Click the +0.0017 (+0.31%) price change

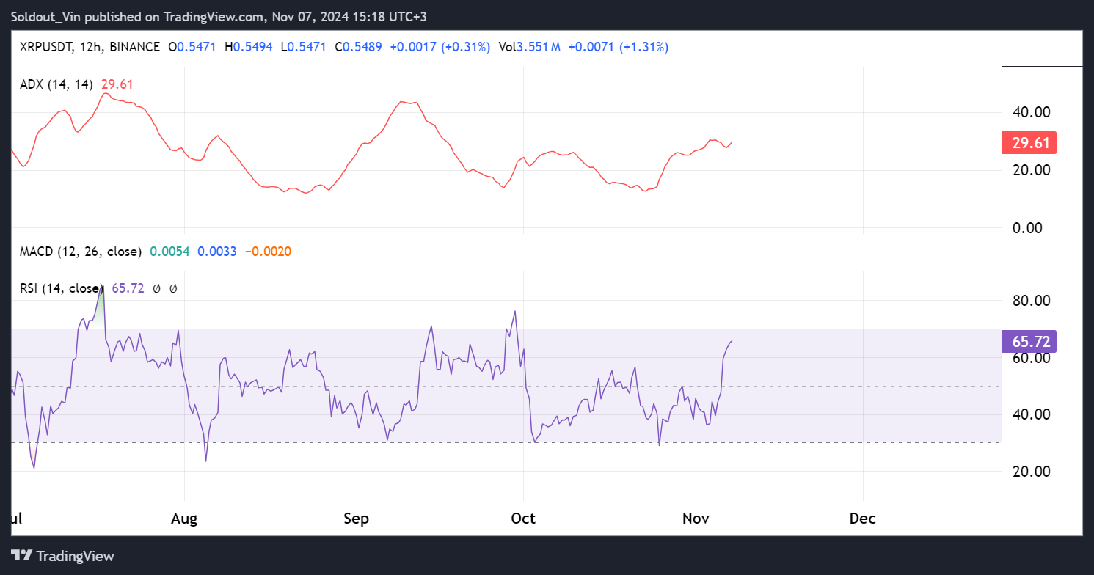pyautogui.click(x=440, y=47)
